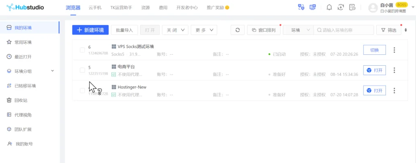
Task: Click 打开 for 电商平台 environment
Action: pyautogui.click(x=374, y=70)
